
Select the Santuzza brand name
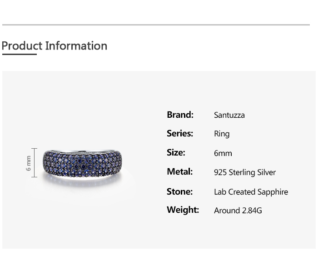(229, 115)
